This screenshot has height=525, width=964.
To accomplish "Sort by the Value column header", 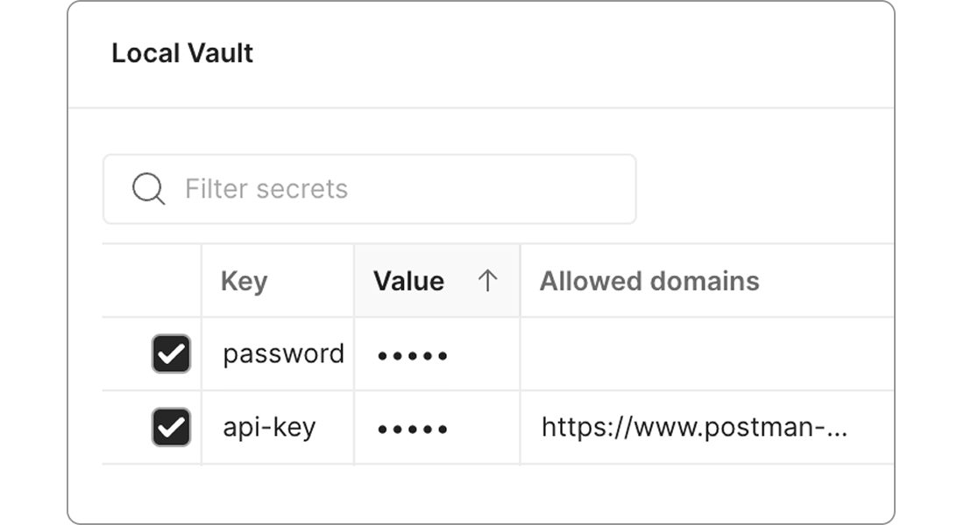I will [409, 281].
